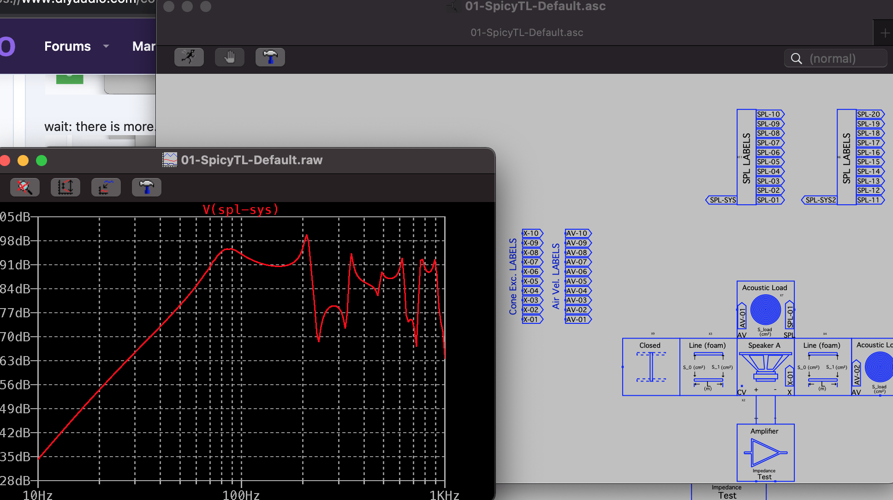Click the SPL-18 label
The width and height of the screenshot is (893, 500).
pyautogui.click(x=870, y=133)
